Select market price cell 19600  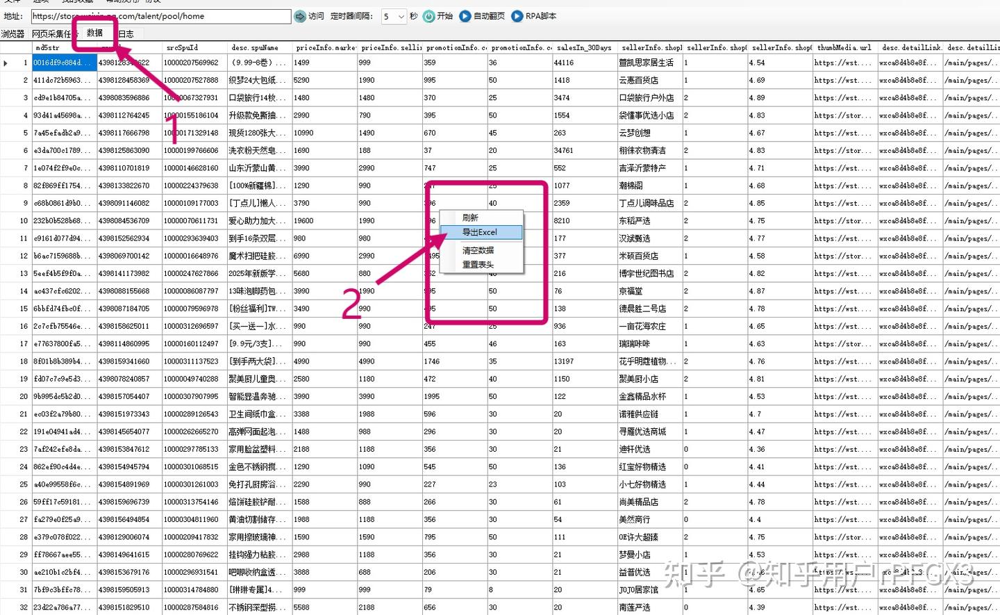point(325,221)
